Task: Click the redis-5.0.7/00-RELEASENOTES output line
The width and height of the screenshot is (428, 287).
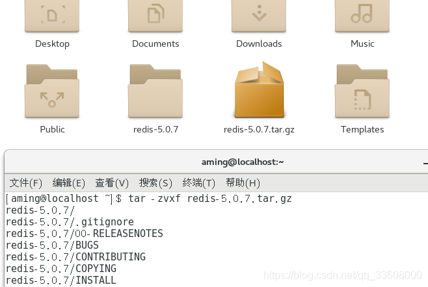Action: [x=85, y=234]
